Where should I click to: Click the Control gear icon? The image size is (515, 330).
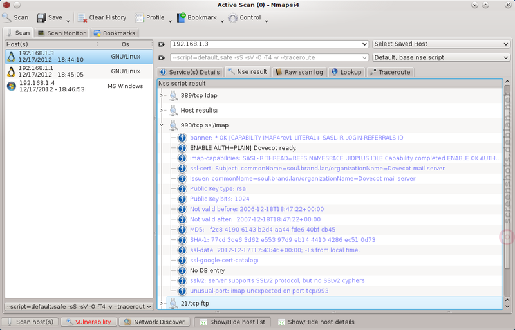[x=233, y=18]
